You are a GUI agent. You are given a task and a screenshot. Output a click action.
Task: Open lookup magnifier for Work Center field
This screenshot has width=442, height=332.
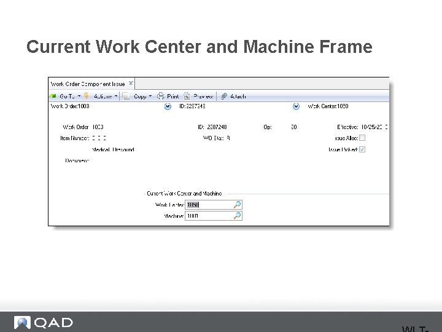point(237,205)
